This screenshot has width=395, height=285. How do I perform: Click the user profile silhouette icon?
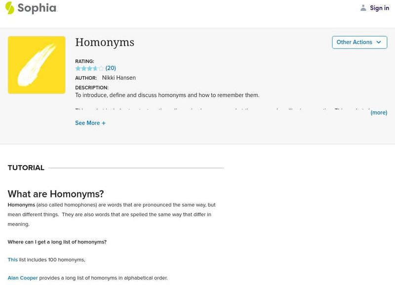click(x=363, y=8)
